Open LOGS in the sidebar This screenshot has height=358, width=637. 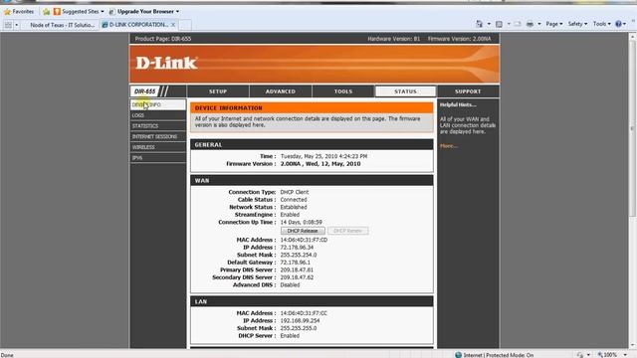tap(158, 115)
